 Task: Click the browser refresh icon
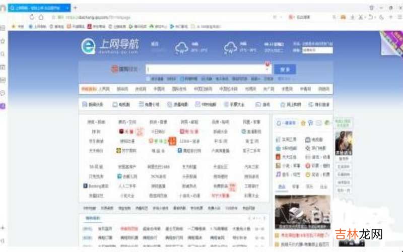coord(32,17)
